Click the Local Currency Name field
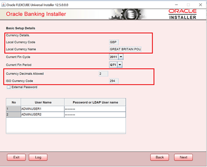Viewport: 207px width, 167px height. (x=125, y=49)
